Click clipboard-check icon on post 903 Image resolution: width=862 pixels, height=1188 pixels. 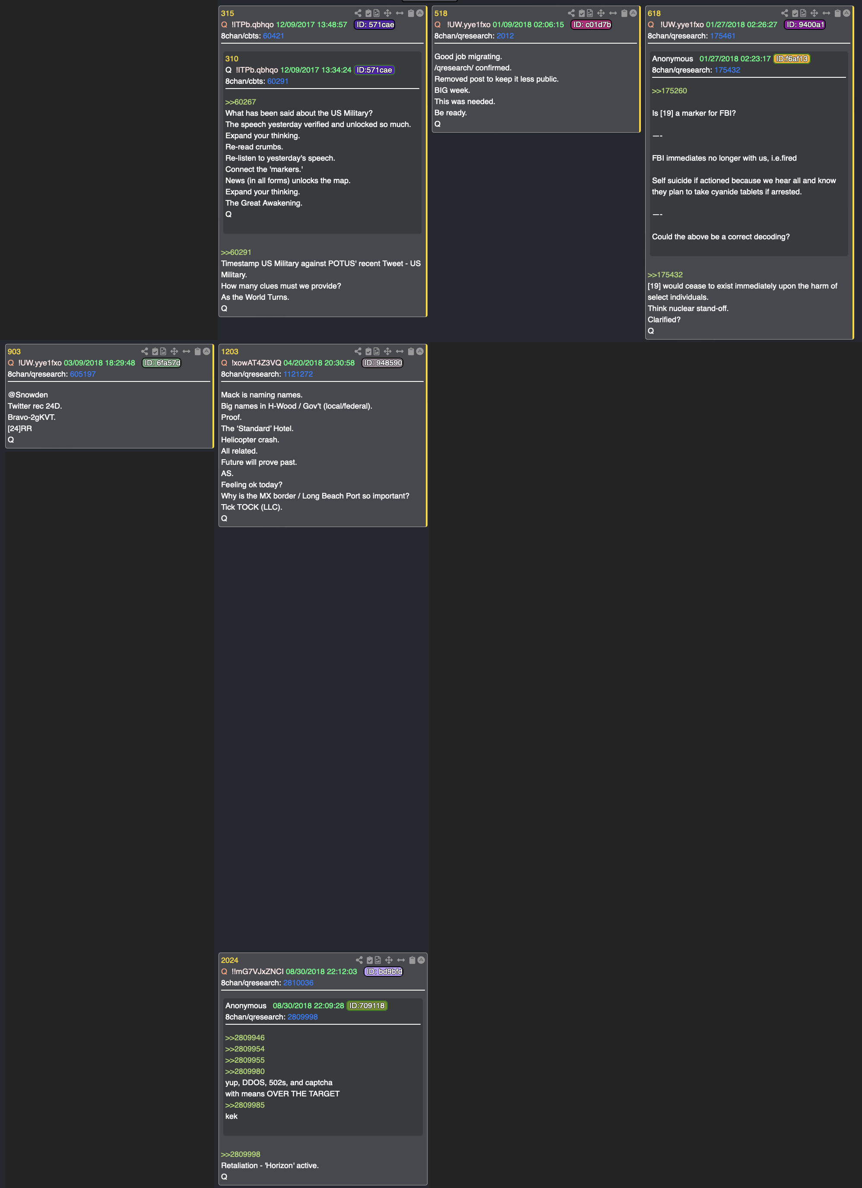pos(155,352)
